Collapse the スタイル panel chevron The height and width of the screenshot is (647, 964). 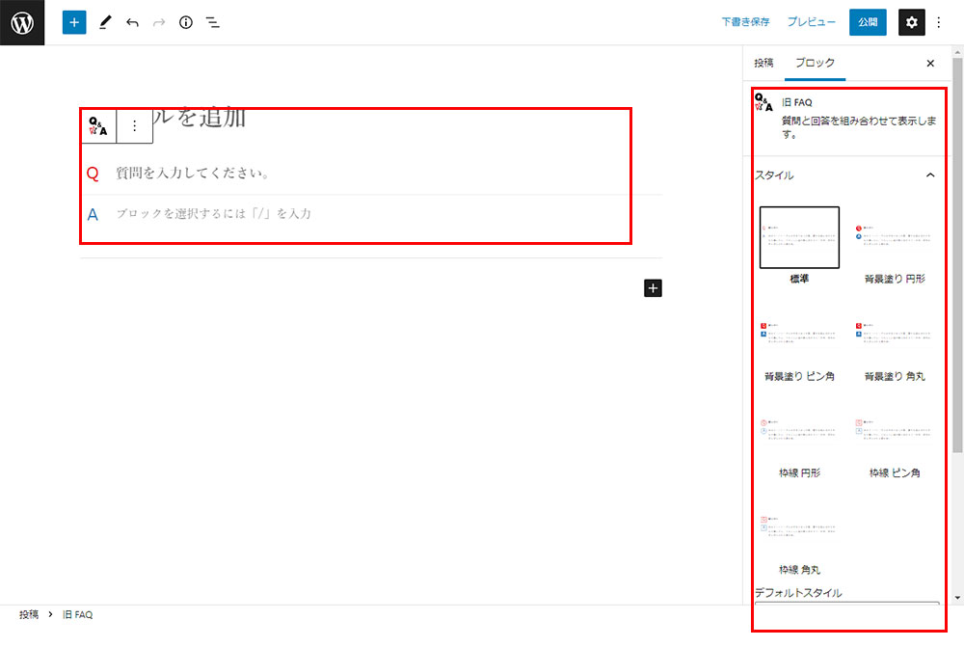click(x=929, y=175)
